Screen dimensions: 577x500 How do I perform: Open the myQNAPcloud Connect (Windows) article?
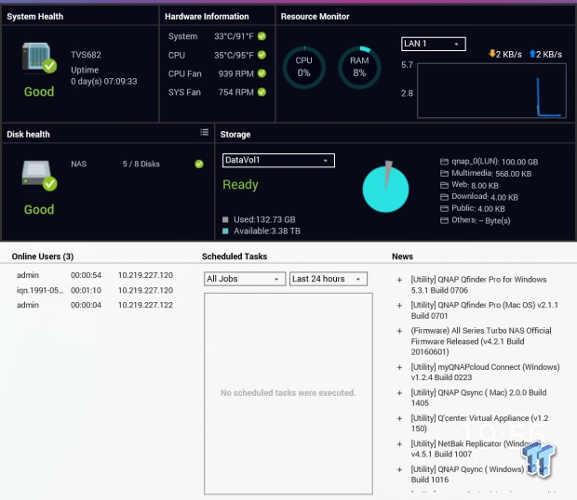click(x=486, y=372)
